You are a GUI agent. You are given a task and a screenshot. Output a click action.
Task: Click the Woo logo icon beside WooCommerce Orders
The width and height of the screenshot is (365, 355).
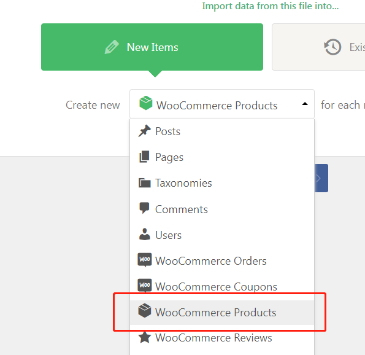145,260
